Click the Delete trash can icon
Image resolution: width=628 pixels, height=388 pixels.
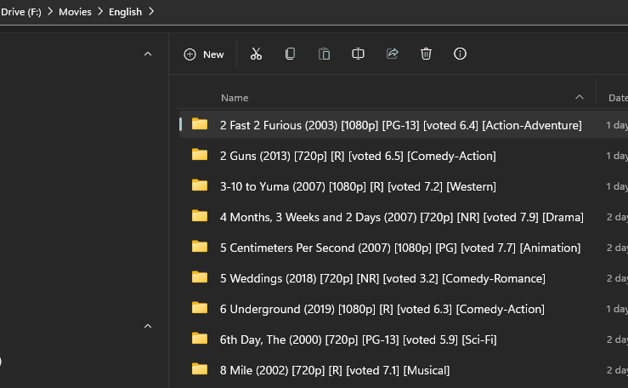426,54
